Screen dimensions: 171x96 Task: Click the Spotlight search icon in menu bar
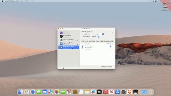[153, 1]
